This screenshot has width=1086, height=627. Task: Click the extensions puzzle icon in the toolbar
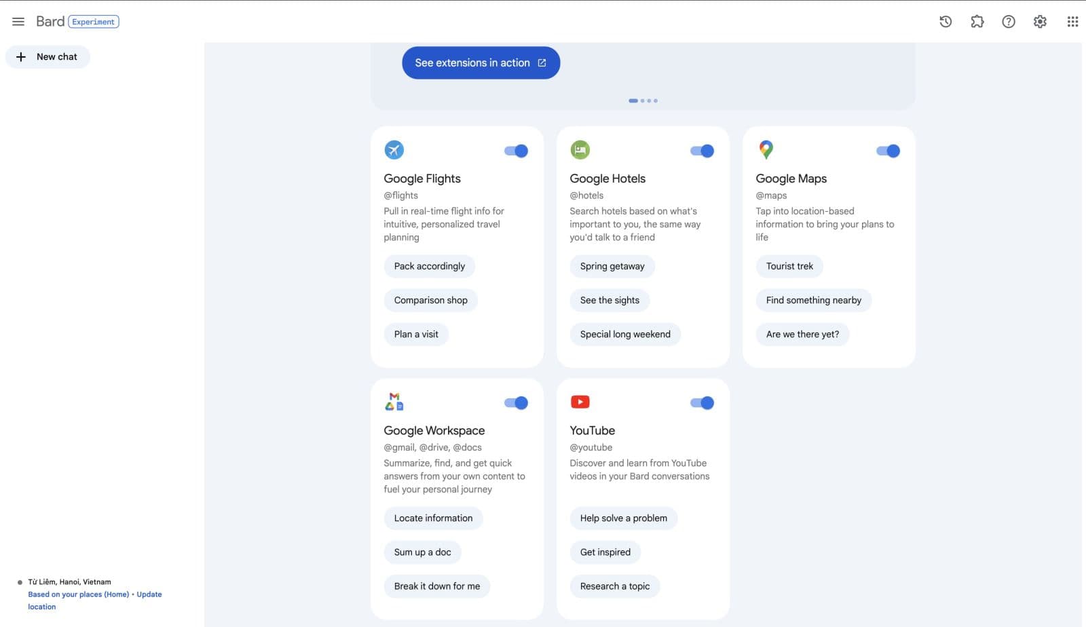(977, 21)
